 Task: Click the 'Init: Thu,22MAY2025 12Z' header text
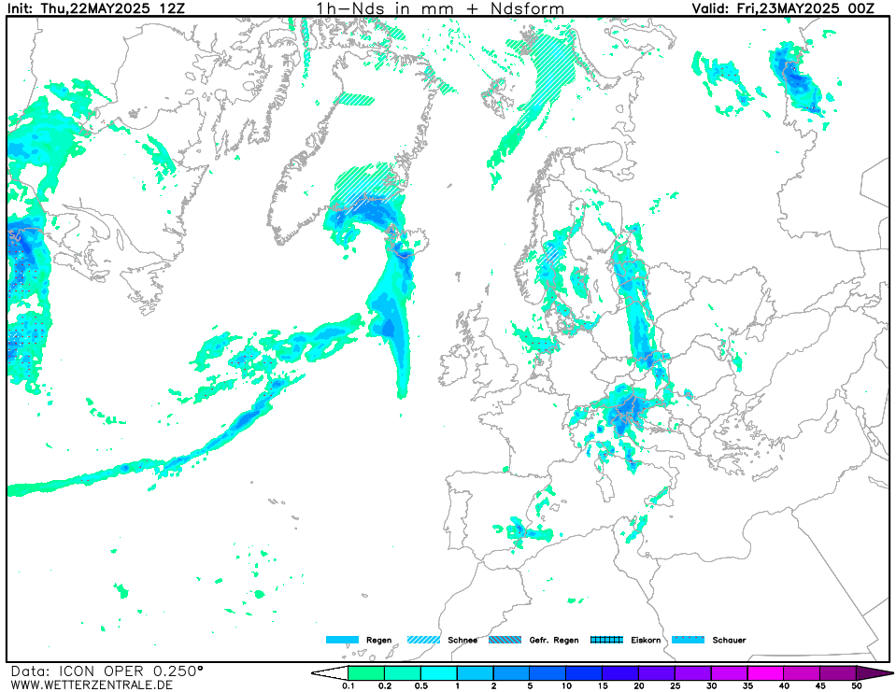tap(96, 8)
